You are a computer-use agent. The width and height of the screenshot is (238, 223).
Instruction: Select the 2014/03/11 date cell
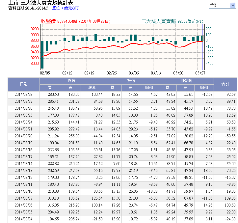click(23, 184)
